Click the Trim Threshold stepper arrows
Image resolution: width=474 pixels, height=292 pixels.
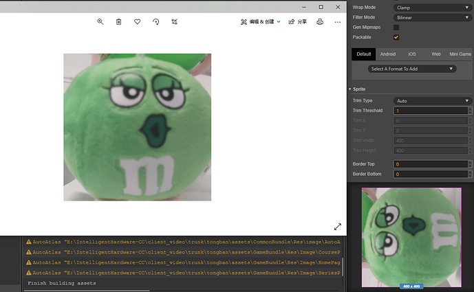470,111
